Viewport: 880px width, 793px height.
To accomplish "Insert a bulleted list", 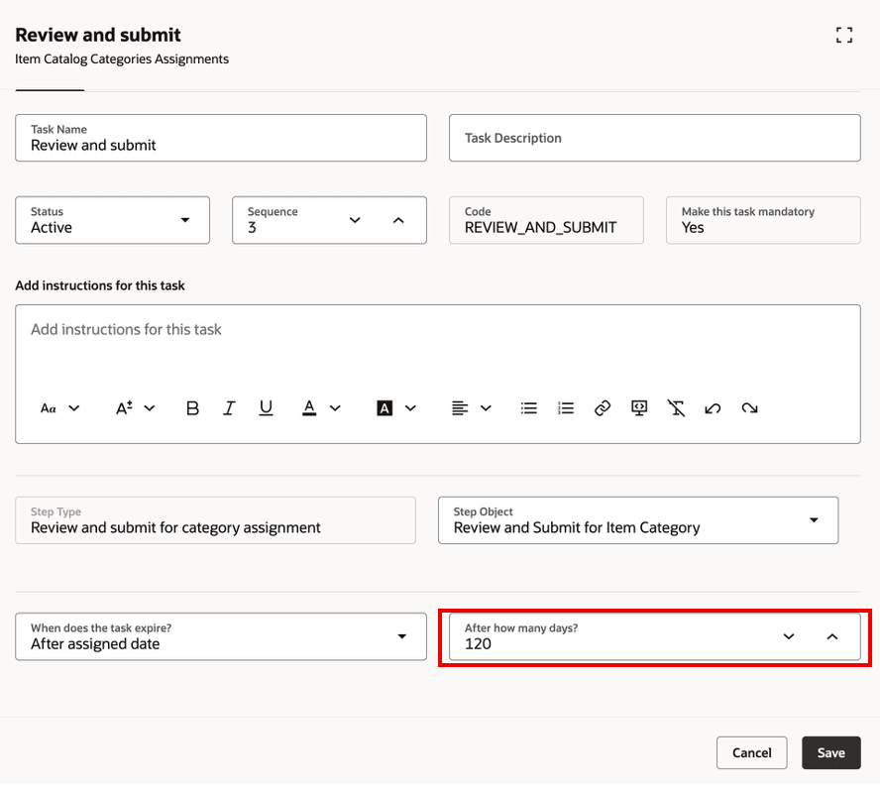I will click(529, 408).
